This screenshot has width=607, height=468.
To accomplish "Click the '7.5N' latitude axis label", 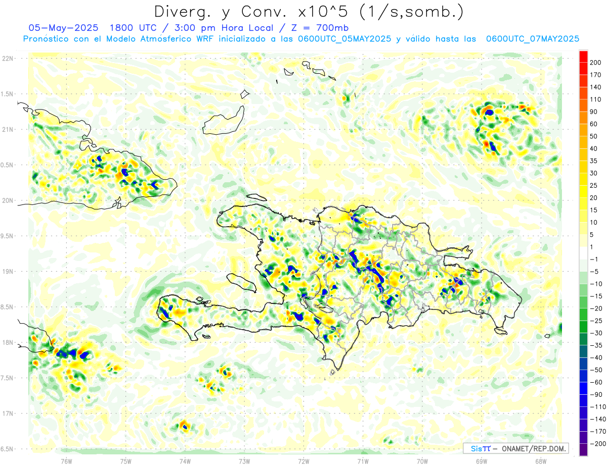I will pyautogui.click(x=7, y=378).
